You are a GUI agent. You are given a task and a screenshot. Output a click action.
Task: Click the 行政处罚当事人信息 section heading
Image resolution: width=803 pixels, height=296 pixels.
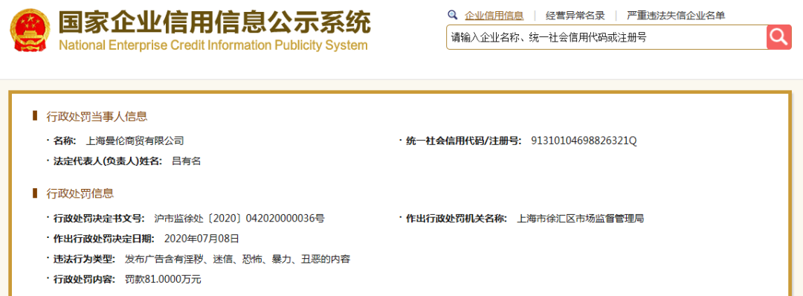(x=97, y=116)
